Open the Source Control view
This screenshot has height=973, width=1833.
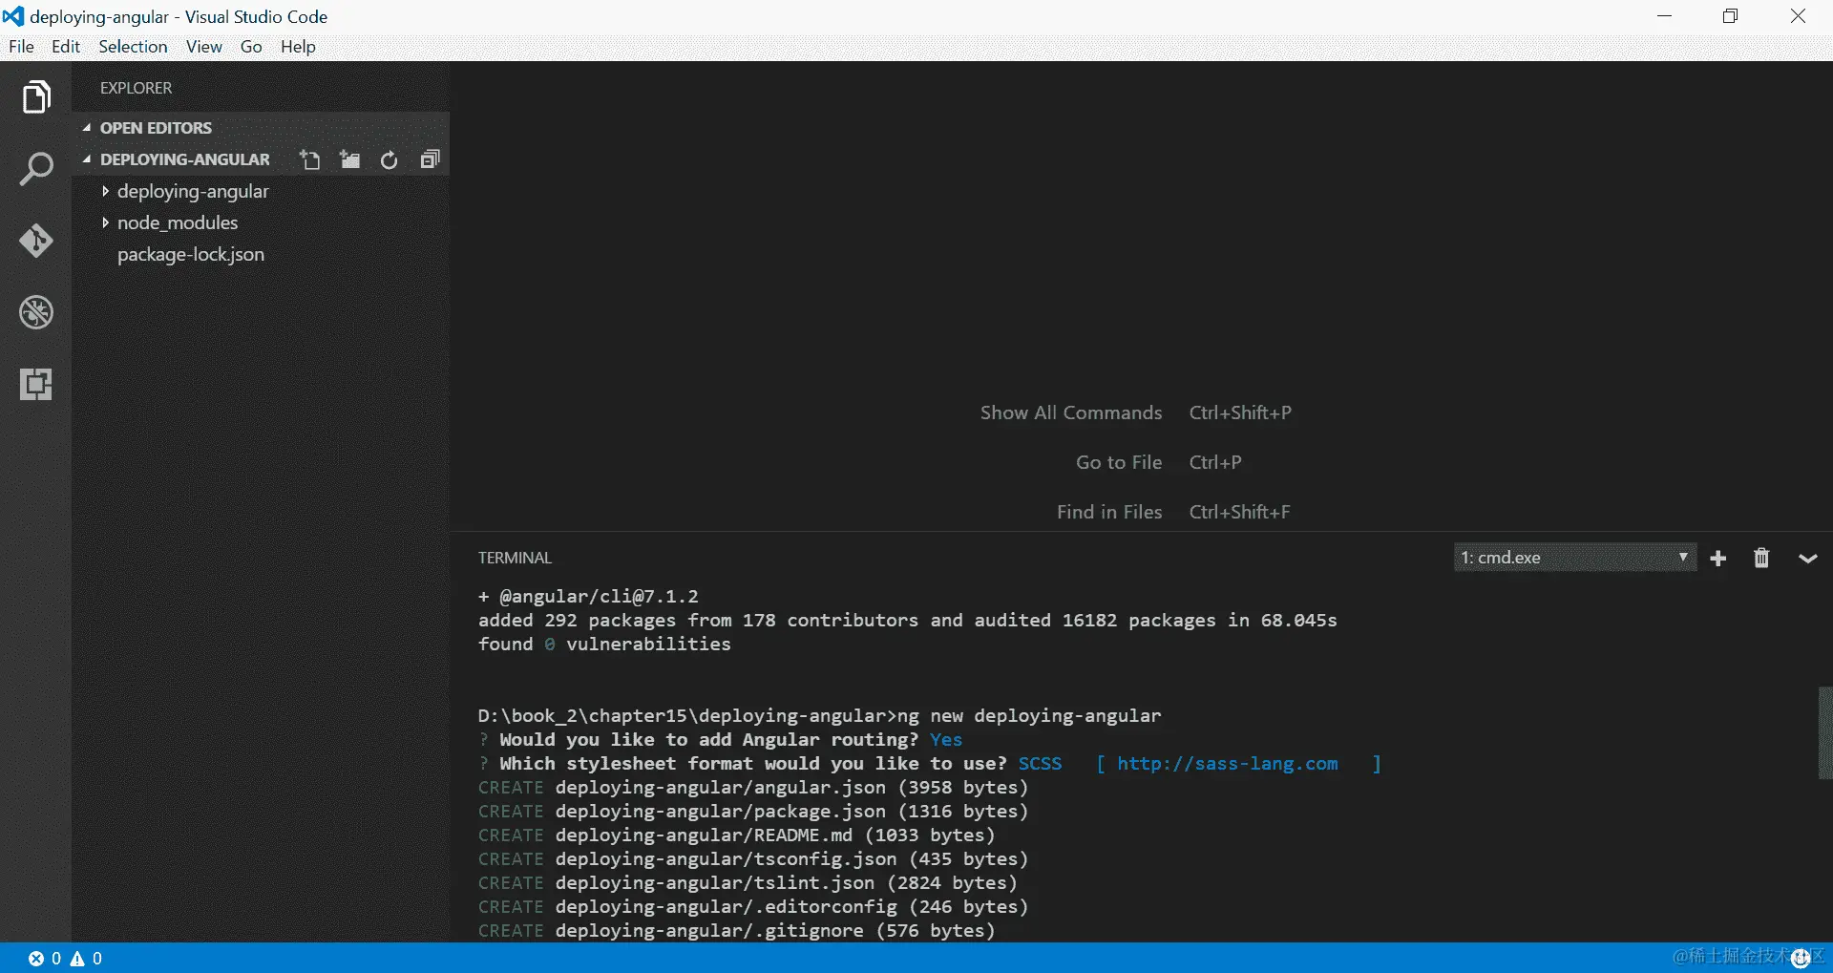click(35, 241)
